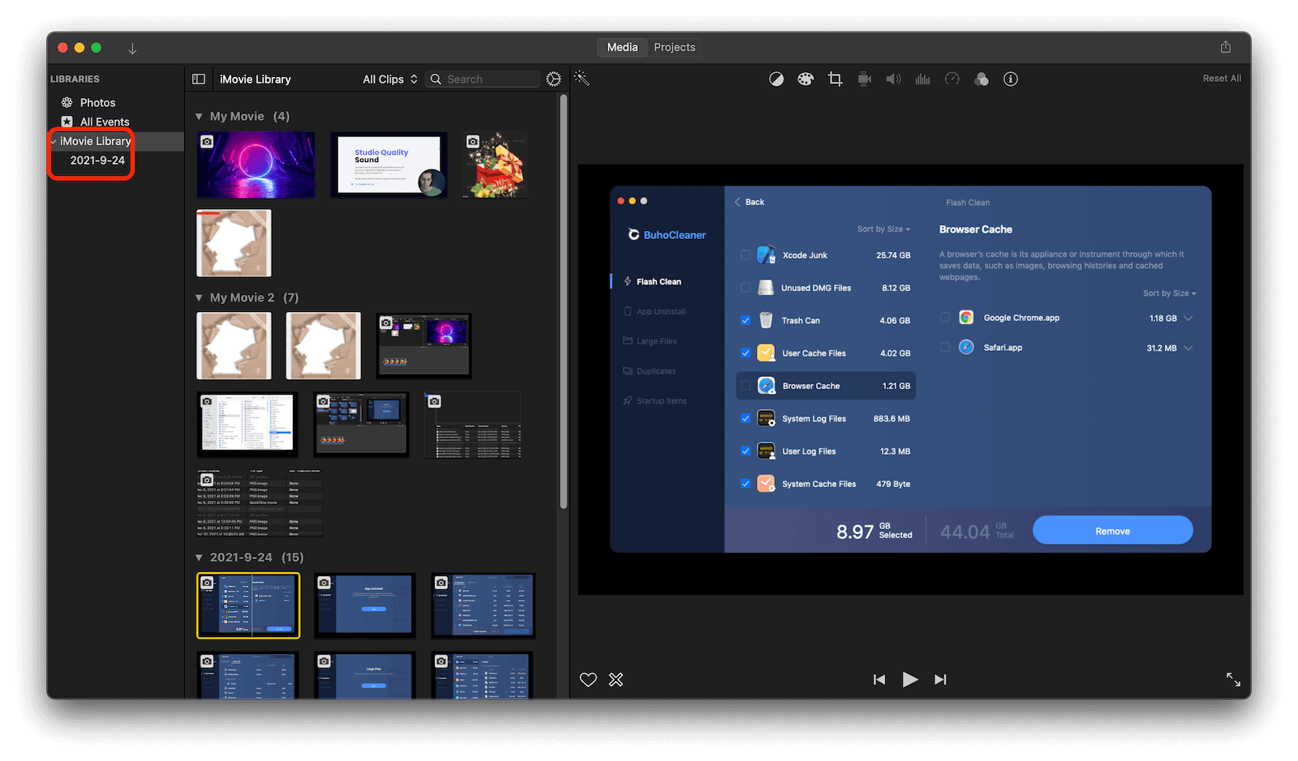Toggle the libraries sidebar list icon
Image resolution: width=1298 pixels, height=761 pixels.
[x=199, y=79]
